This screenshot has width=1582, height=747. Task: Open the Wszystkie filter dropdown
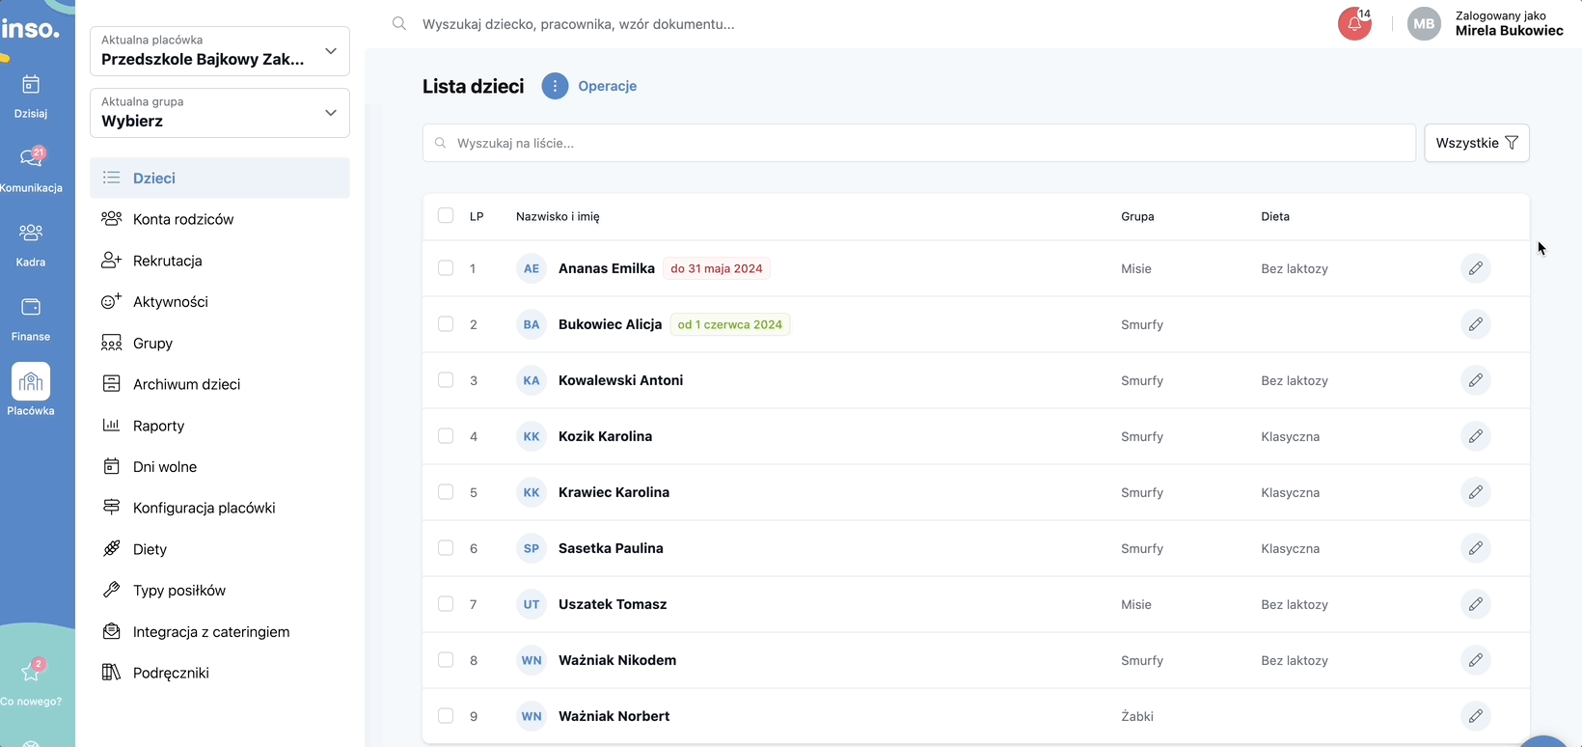tap(1477, 143)
